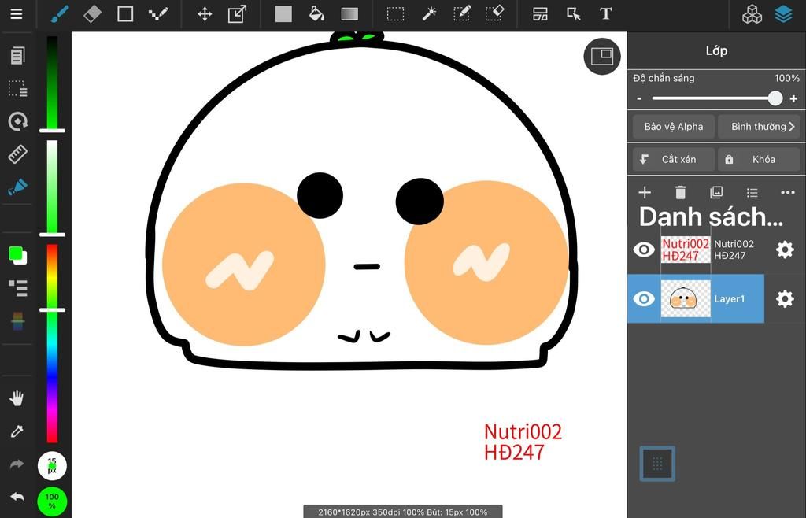Open selection options in left sidebar

tap(17, 88)
